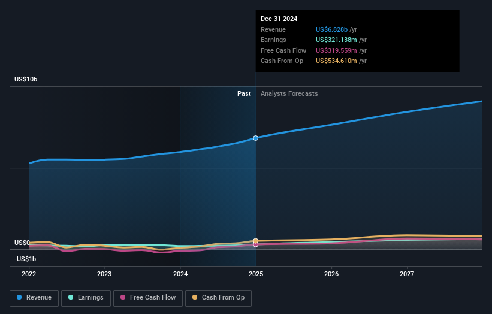Click the Dec 31 2024 tooltip date
The image size is (492, 314).
(279, 19)
